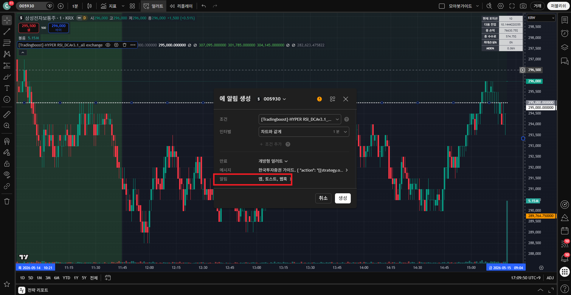Open fullscreen mode icon
571x295 pixels.
click(512, 6)
